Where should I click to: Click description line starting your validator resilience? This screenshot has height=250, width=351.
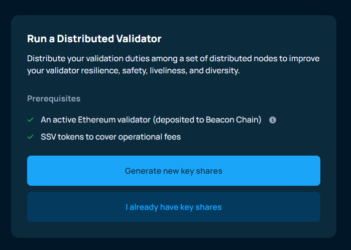coord(133,71)
